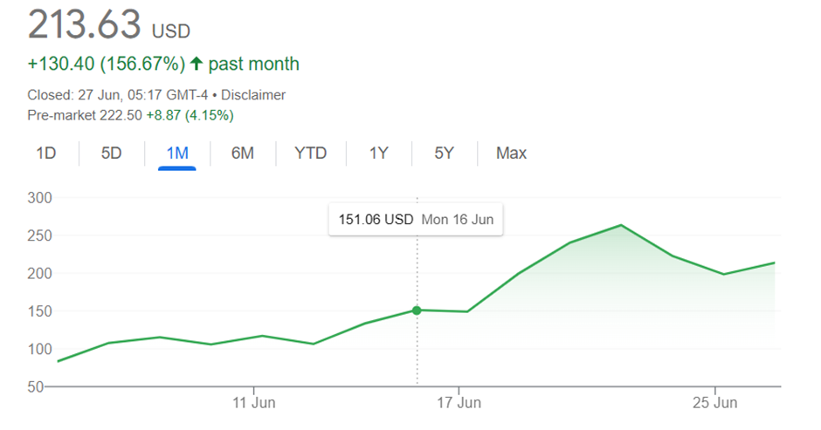Switch to the 1D range tab
The image size is (821, 430).
point(46,154)
